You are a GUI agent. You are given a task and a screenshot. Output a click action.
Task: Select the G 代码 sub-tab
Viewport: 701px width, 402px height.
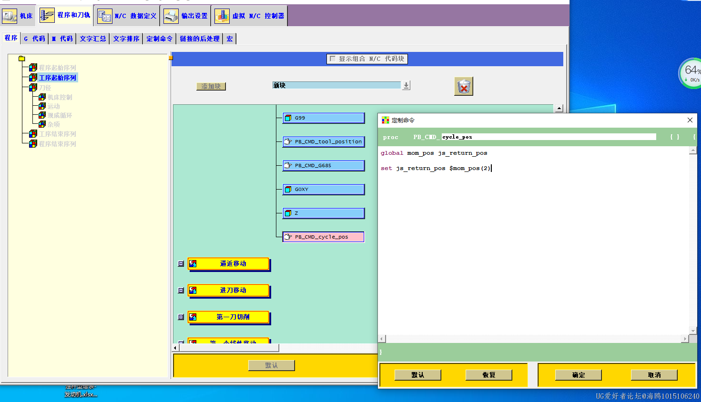coord(34,39)
